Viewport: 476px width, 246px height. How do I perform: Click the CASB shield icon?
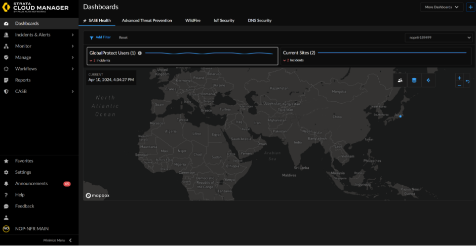click(x=6, y=91)
